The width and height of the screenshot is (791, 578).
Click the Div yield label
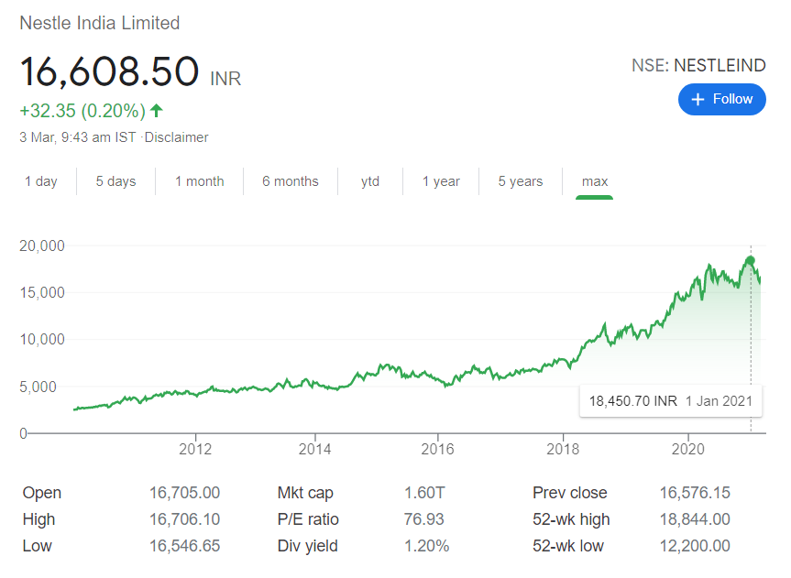(x=308, y=546)
